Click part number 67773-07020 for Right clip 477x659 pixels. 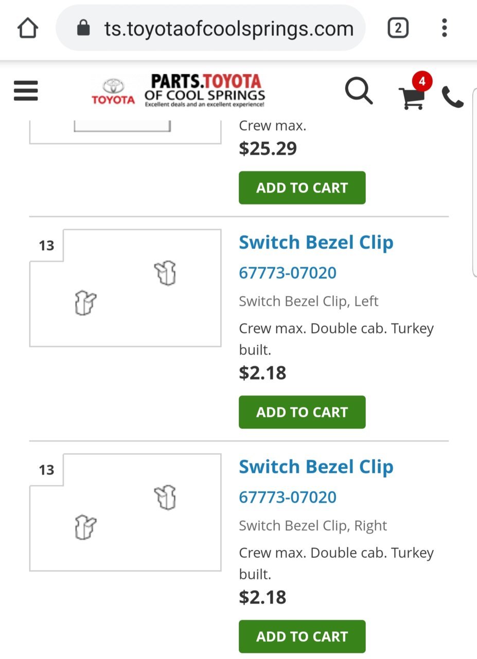point(288,497)
